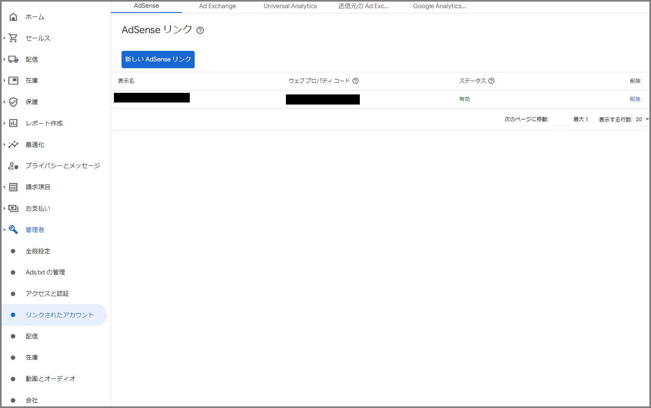Click the blue 削除 link in the row
This screenshot has width=651, height=408.
click(635, 99)
